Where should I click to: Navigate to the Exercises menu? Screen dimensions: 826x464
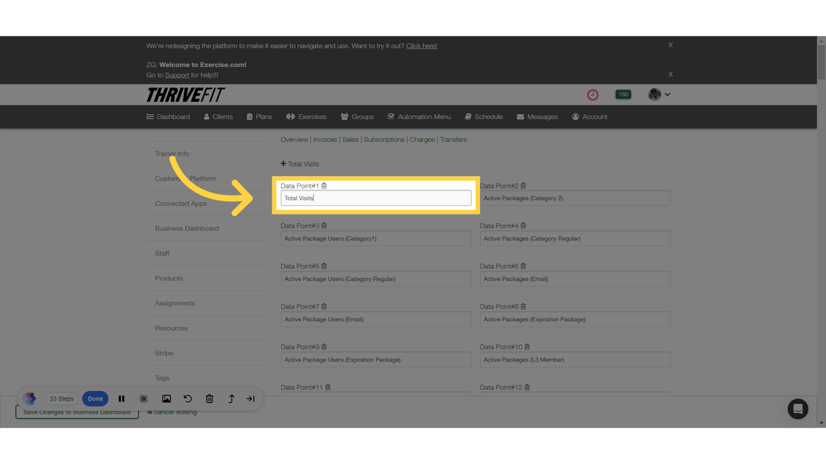coord(306,117)
